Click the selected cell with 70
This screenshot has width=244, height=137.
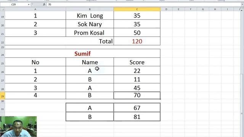(x=137, y=96)
